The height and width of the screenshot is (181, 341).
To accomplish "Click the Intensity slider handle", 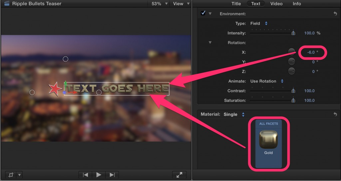I will tap(293, 33).
